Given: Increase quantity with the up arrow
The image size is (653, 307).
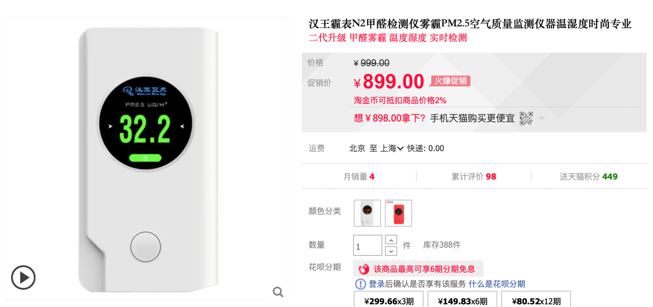Looking at the screenshot, I should pyautogui.click(x=391, y=240).
